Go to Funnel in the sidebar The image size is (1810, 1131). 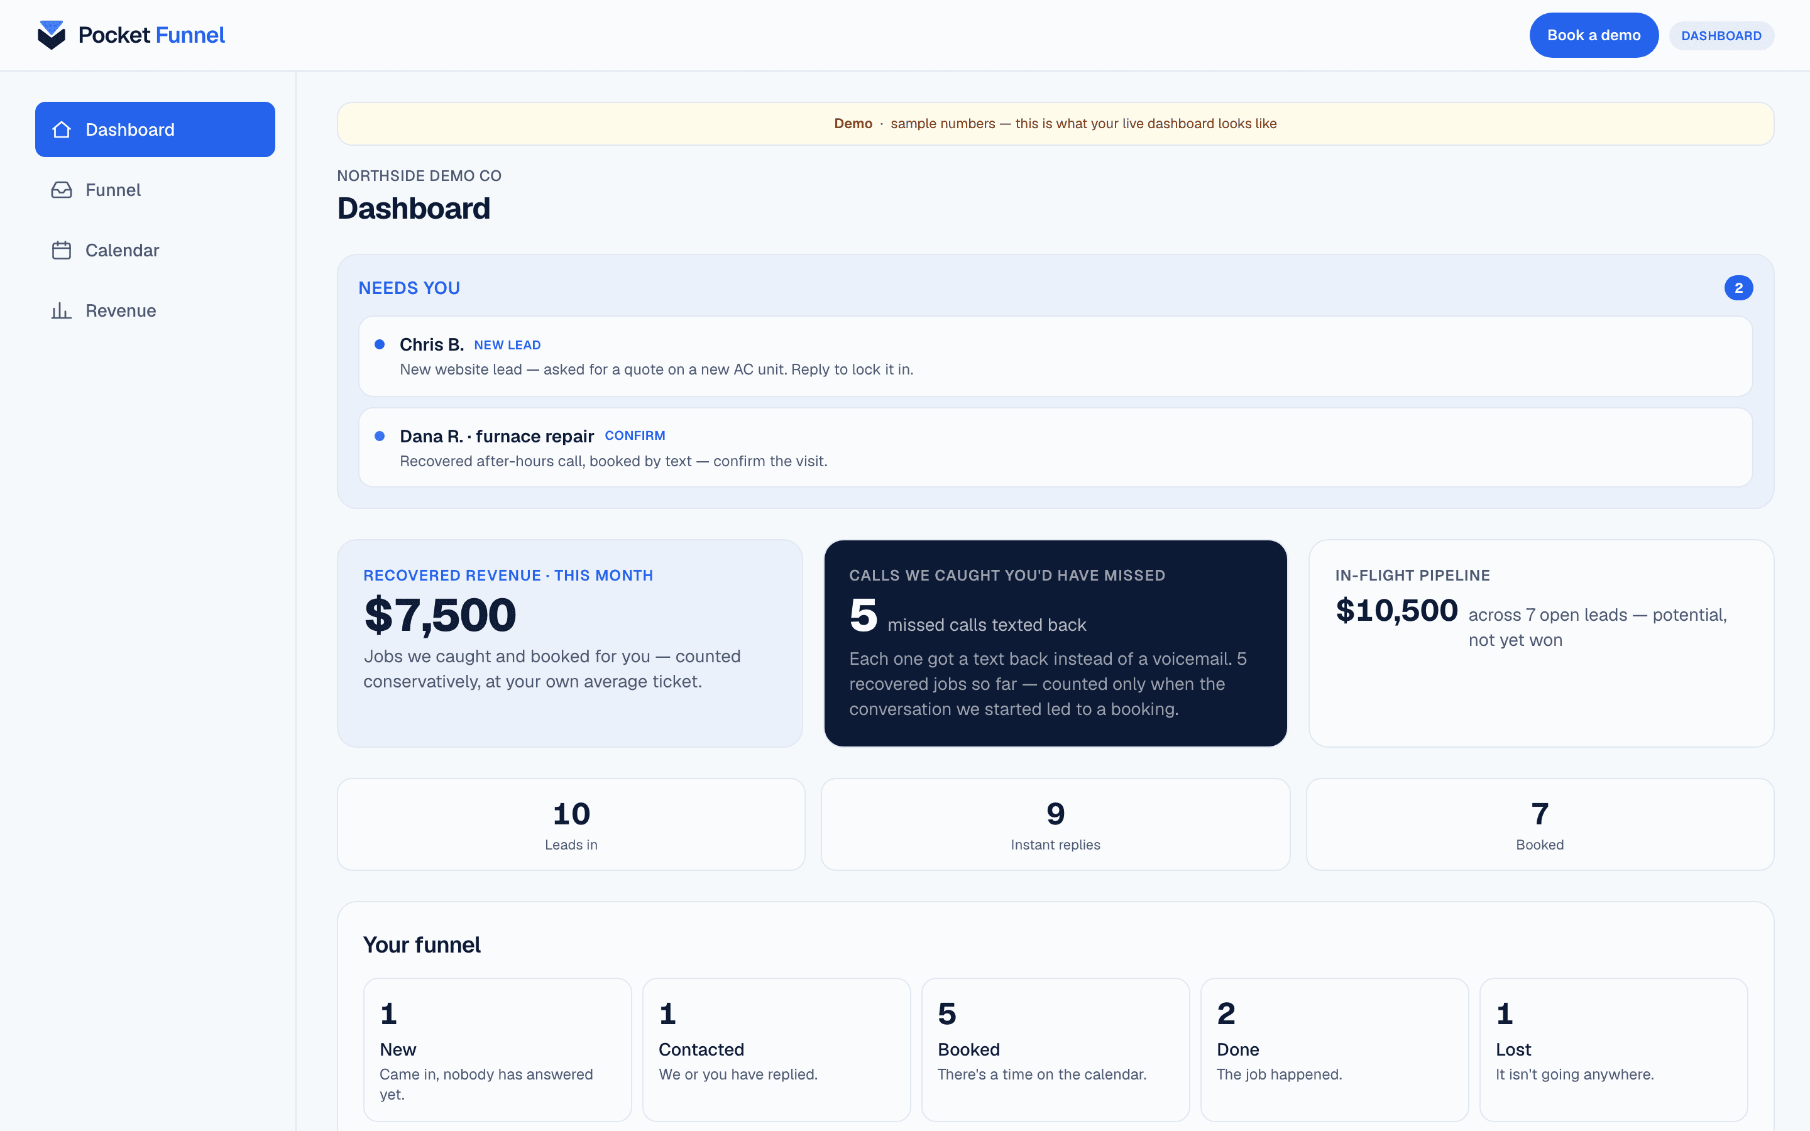pos(155,190)
